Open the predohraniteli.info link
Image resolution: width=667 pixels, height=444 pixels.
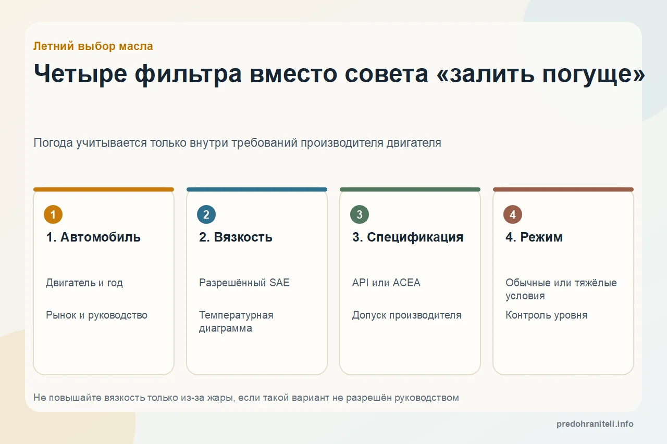pos(595,424)
